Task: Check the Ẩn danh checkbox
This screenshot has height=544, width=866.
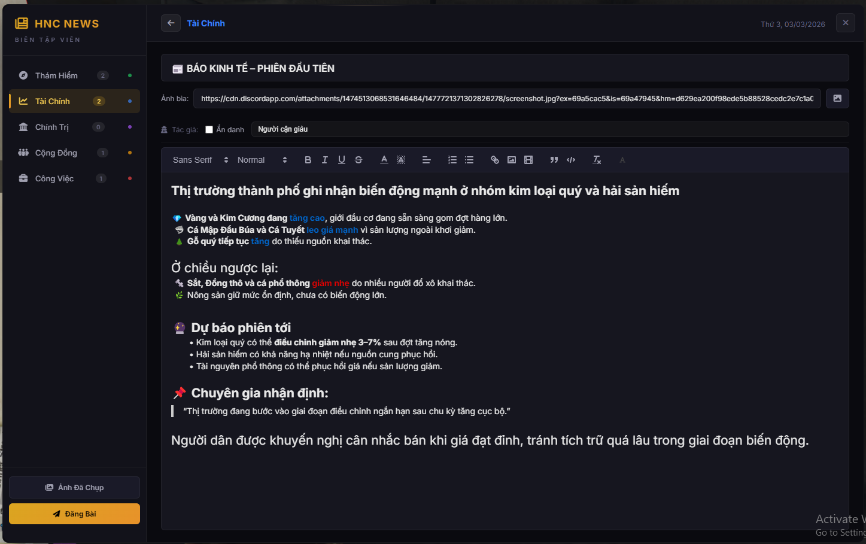Action: tap(209, 129)
